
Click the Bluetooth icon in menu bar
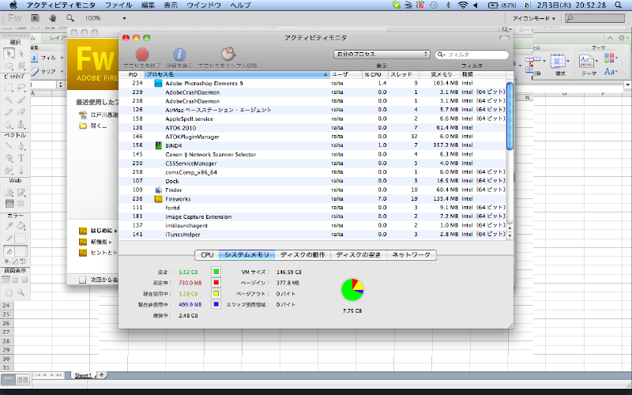point(448,6)
